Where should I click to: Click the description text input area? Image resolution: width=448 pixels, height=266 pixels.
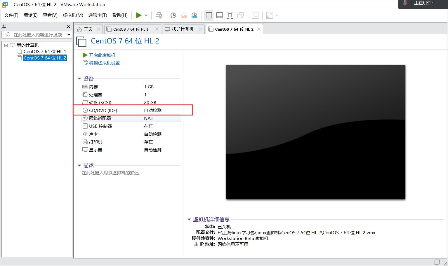(112, 173)
